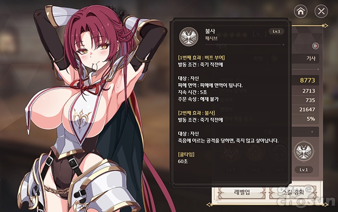Open the 스킬 section header

305,131
